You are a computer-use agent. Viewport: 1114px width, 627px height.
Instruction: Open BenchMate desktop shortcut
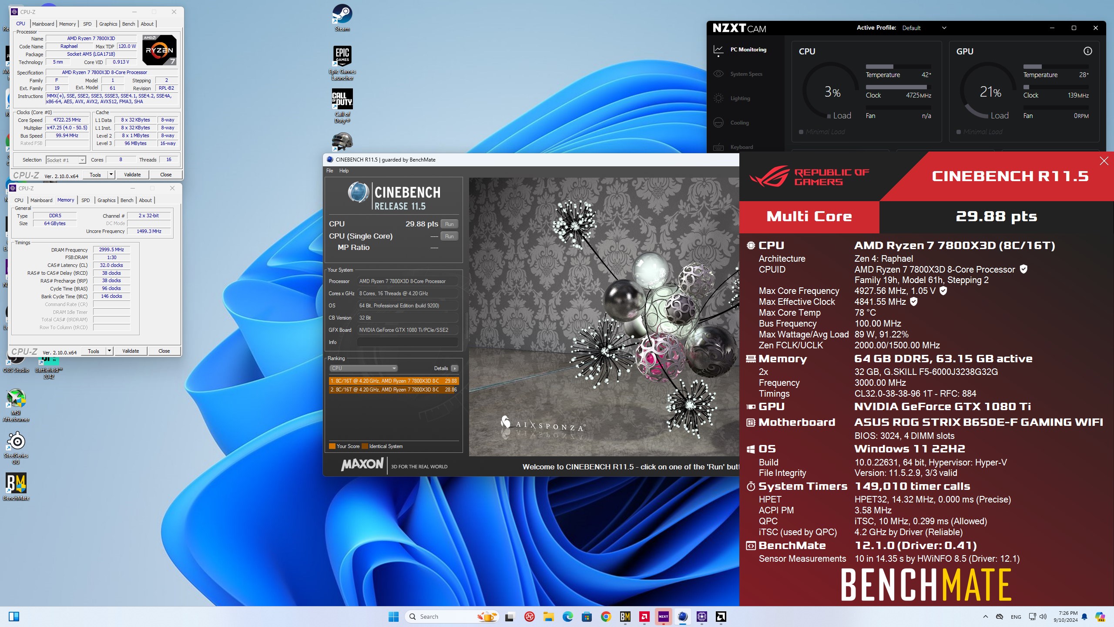[16, 487]
